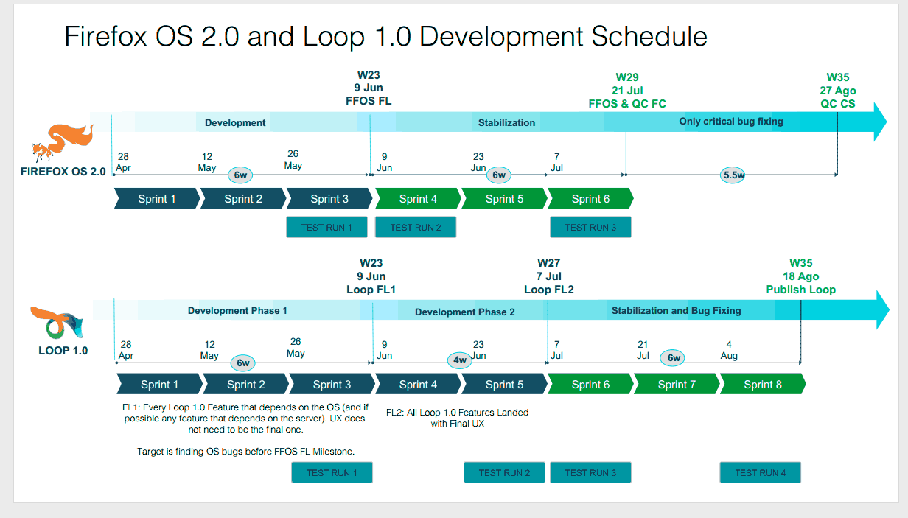Click TEST RUN 4 box in the Loop section
908x518 pixels.
(x=760, y=472)
